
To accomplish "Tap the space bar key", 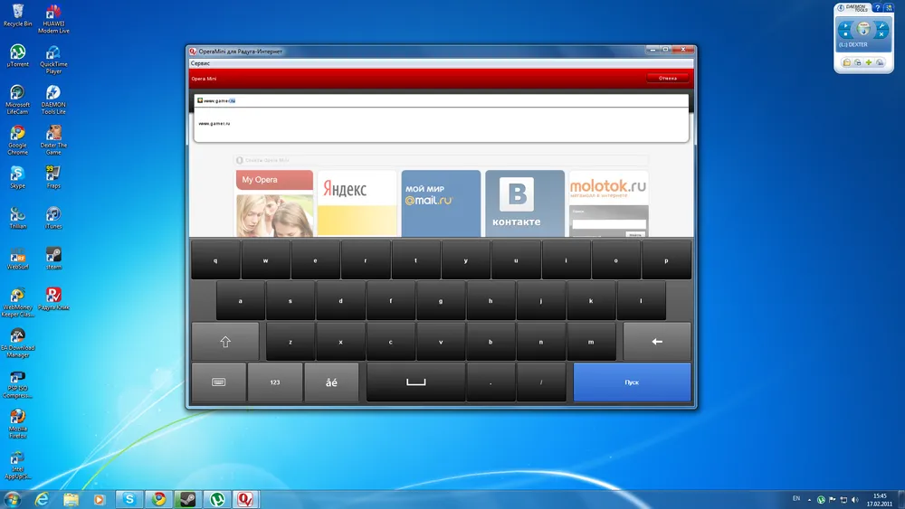I will [415, 382].
